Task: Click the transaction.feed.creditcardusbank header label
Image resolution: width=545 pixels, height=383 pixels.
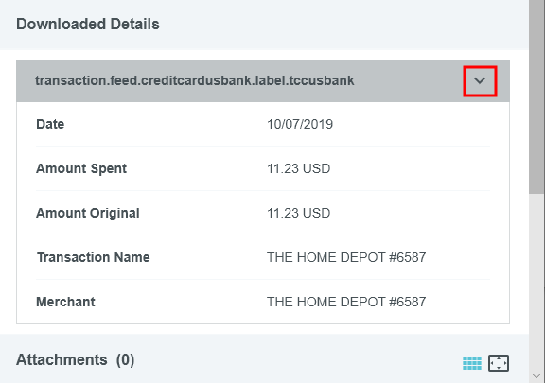Action: [194, 80]
